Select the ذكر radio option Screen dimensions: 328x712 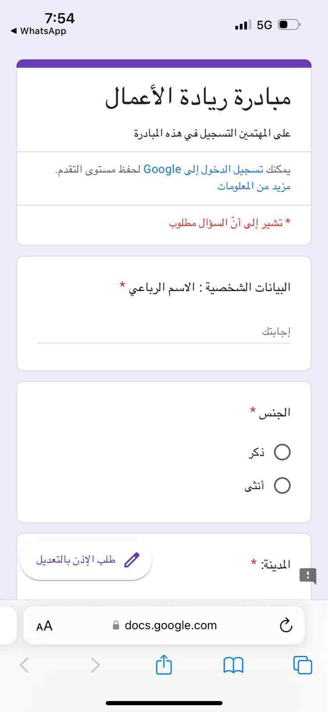pyautogui.click(x=282, y=452)
